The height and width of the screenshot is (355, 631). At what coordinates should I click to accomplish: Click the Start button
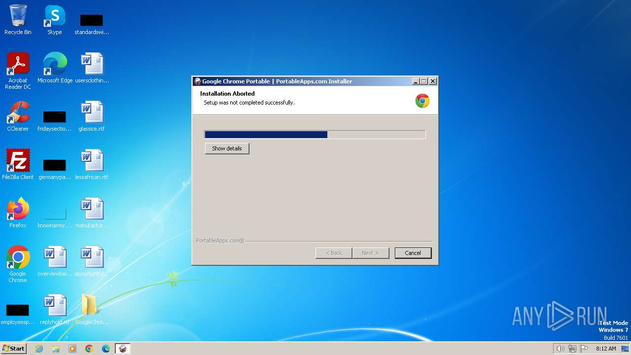[13, 349]
